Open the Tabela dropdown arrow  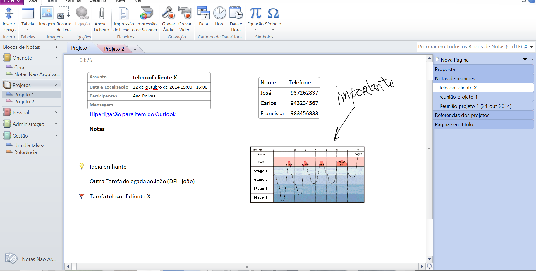point(28,30)
